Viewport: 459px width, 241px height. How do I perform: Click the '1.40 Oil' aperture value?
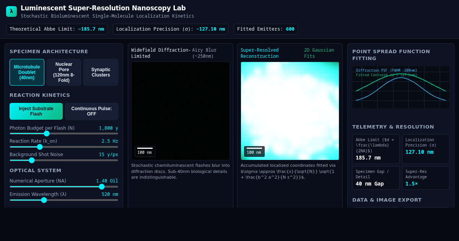[x=107, y=181]
